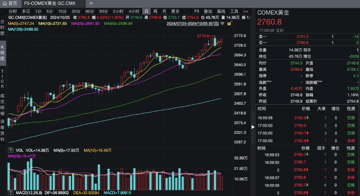Open 成交明细 in left sidebar

pyautogui.click(x=2, y=104)
